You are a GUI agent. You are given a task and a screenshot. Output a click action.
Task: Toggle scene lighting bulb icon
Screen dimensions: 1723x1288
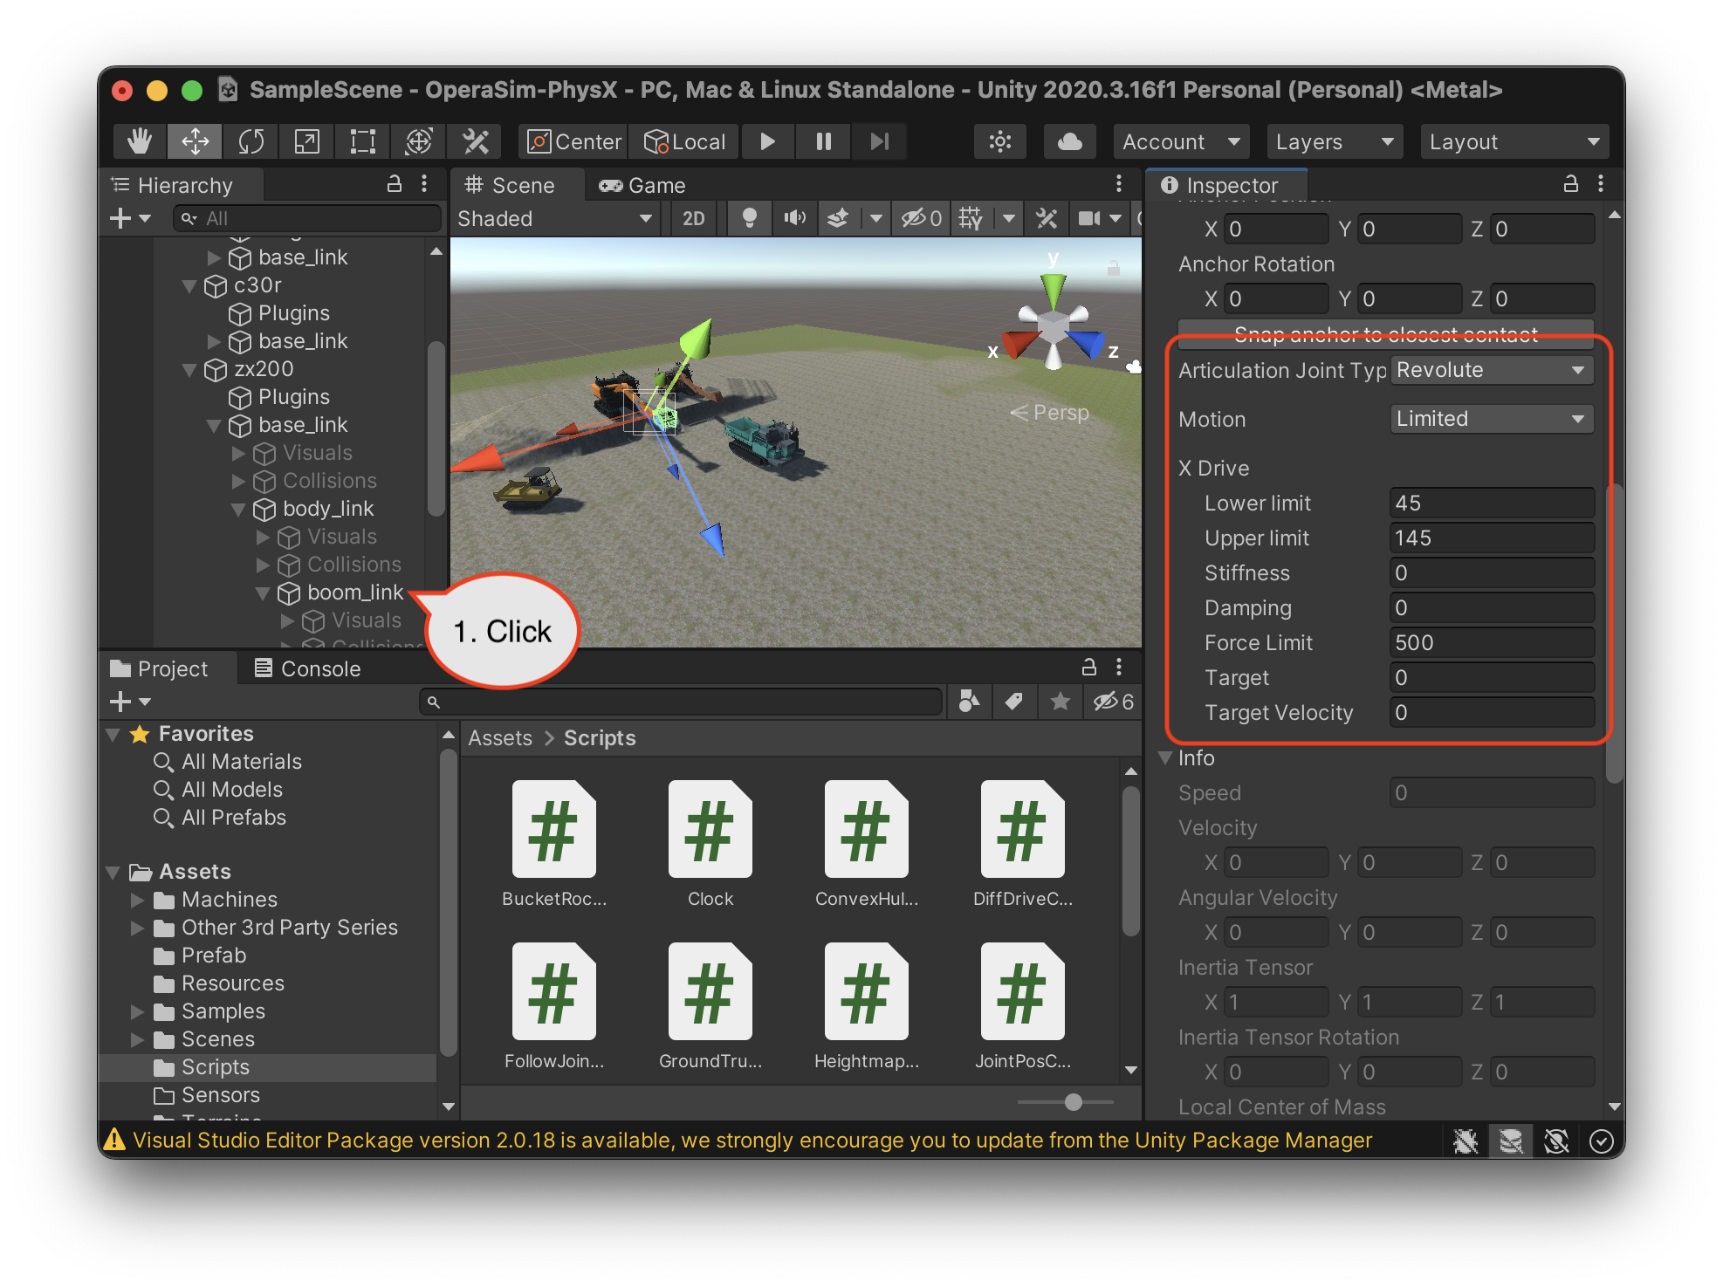tap(749, 218)
